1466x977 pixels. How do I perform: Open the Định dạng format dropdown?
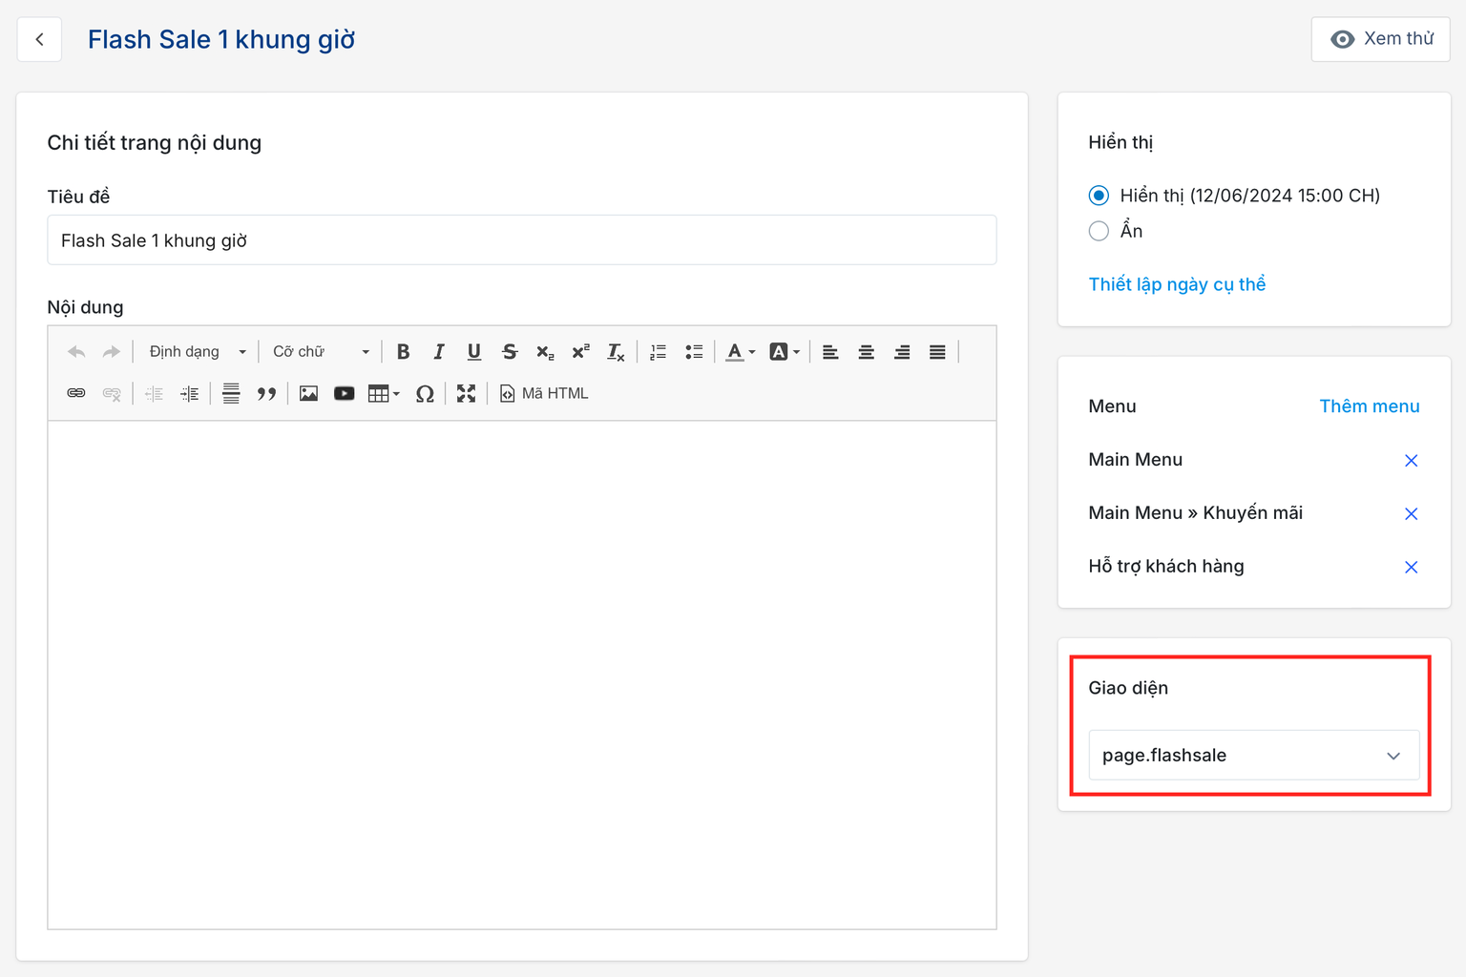click(x=197, y=352)
